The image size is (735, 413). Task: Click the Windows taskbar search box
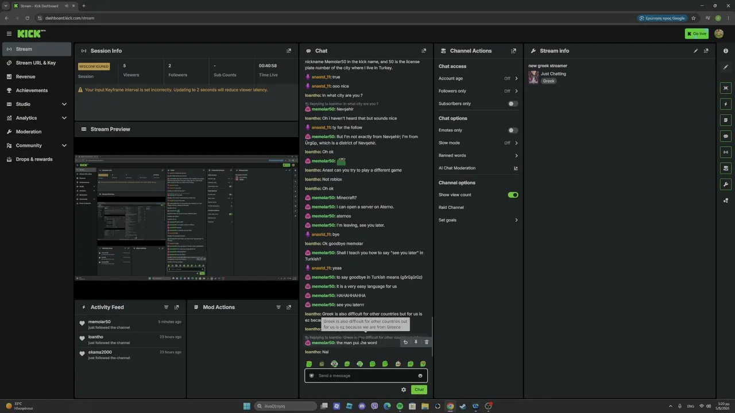(x=285, y=406)
